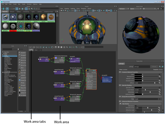This screenshot has height=124, width=165.
Task: Open the Hardware renderer dropdown in Material Viewer
Action: (x=124, y=9)
